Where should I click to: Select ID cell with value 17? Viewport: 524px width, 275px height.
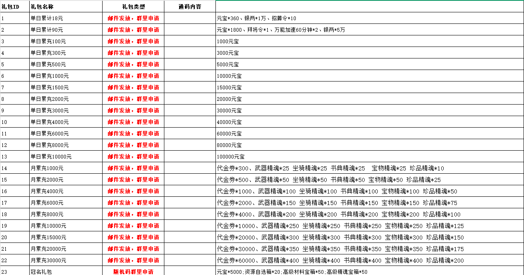pos(14,203)
